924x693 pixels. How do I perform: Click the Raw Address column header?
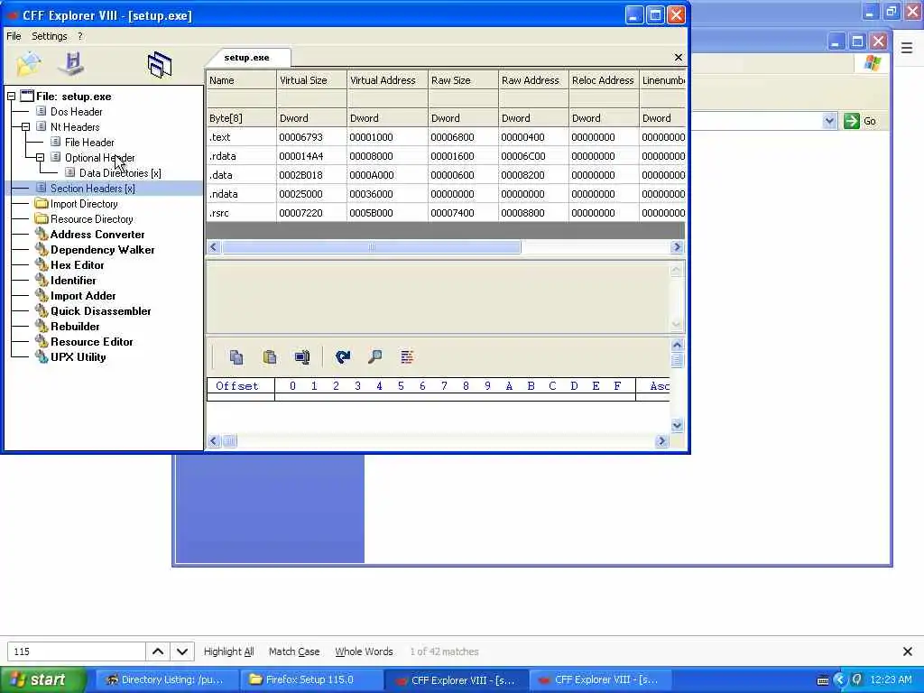(533, 80)
